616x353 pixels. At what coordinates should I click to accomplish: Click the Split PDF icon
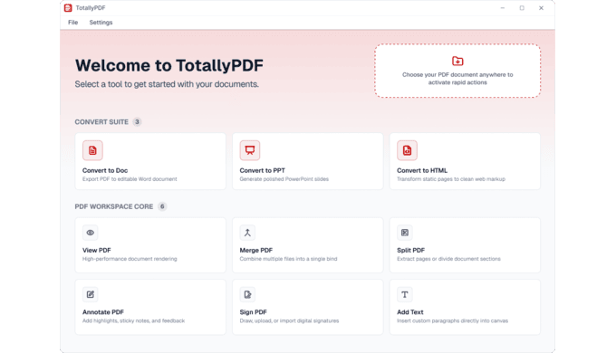(x=405, y=233)
